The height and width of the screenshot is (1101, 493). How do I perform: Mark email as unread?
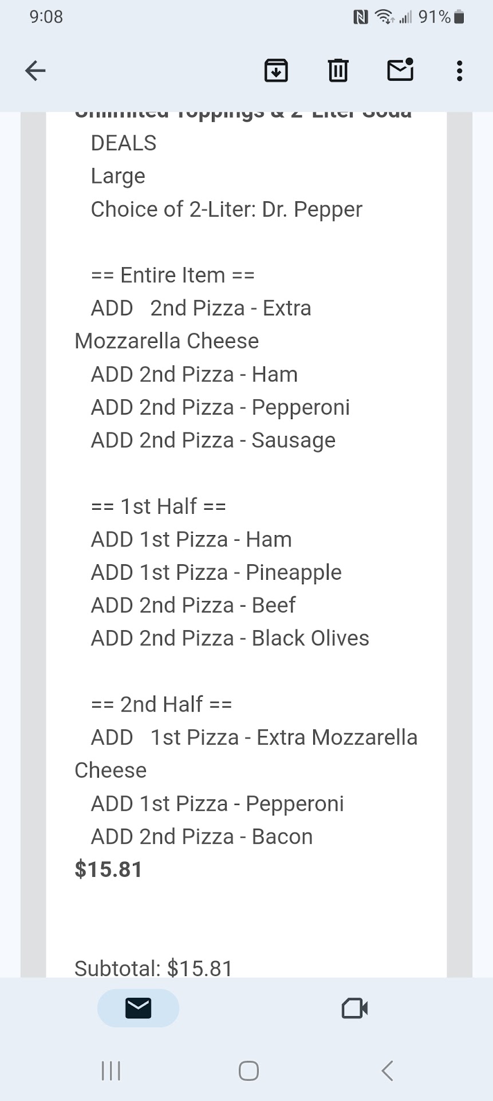pos(400,70)
